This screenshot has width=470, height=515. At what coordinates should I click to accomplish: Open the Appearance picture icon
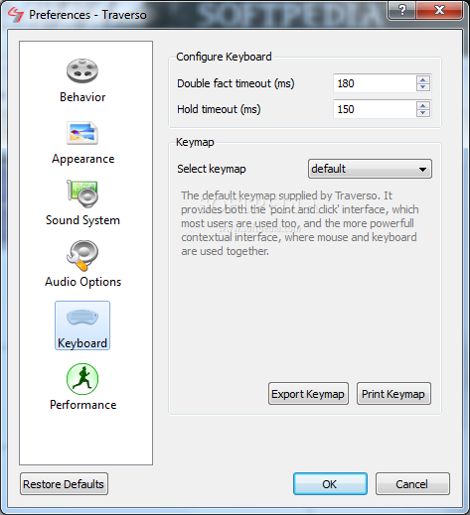(x=82, y=133)
